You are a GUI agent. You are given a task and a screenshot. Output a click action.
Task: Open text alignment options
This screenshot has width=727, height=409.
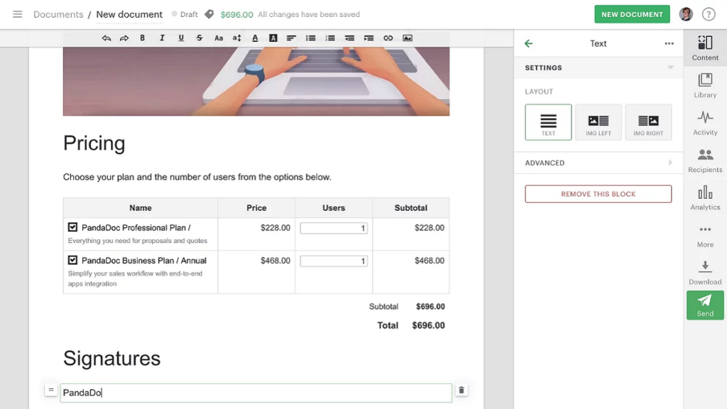tap(291, 38)
